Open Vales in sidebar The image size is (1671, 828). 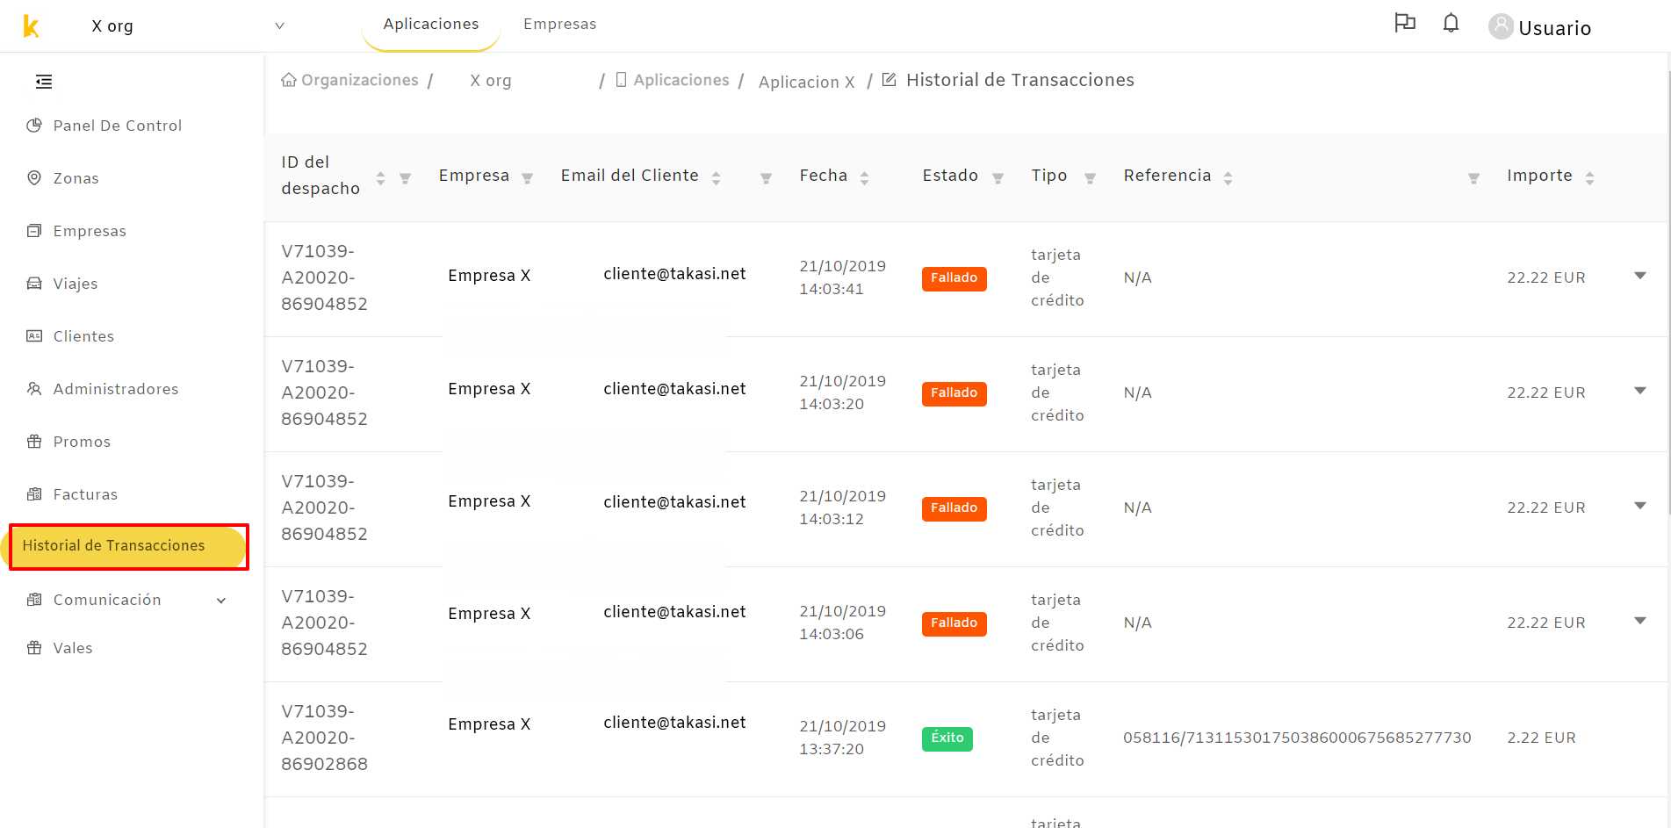(73, 648)
